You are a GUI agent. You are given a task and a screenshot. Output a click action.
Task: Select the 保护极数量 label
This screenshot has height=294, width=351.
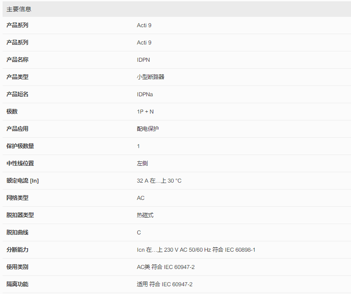(20, 146)
